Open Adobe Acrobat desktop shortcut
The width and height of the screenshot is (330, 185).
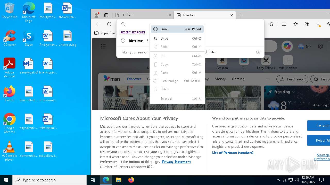9,68
